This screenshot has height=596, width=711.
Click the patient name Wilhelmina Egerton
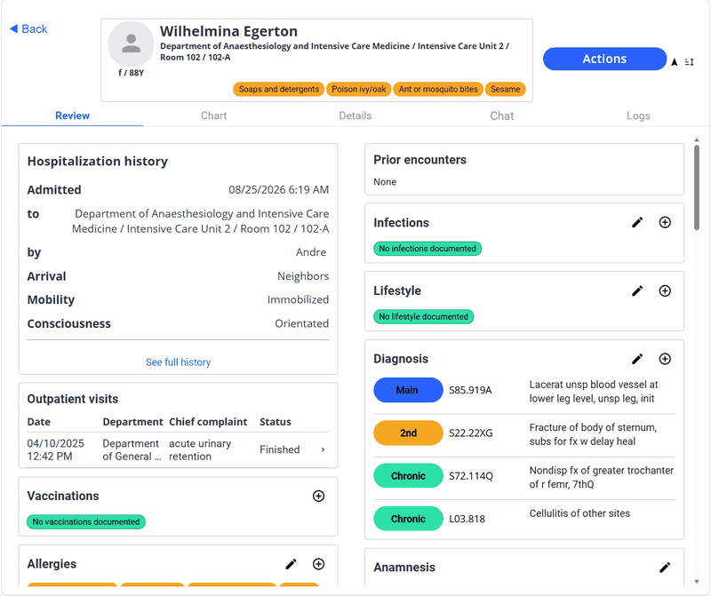228,31
